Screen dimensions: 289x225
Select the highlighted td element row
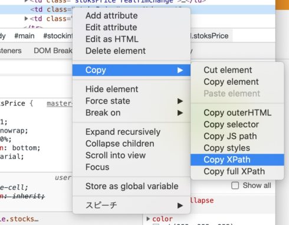[x=36, y=9]
